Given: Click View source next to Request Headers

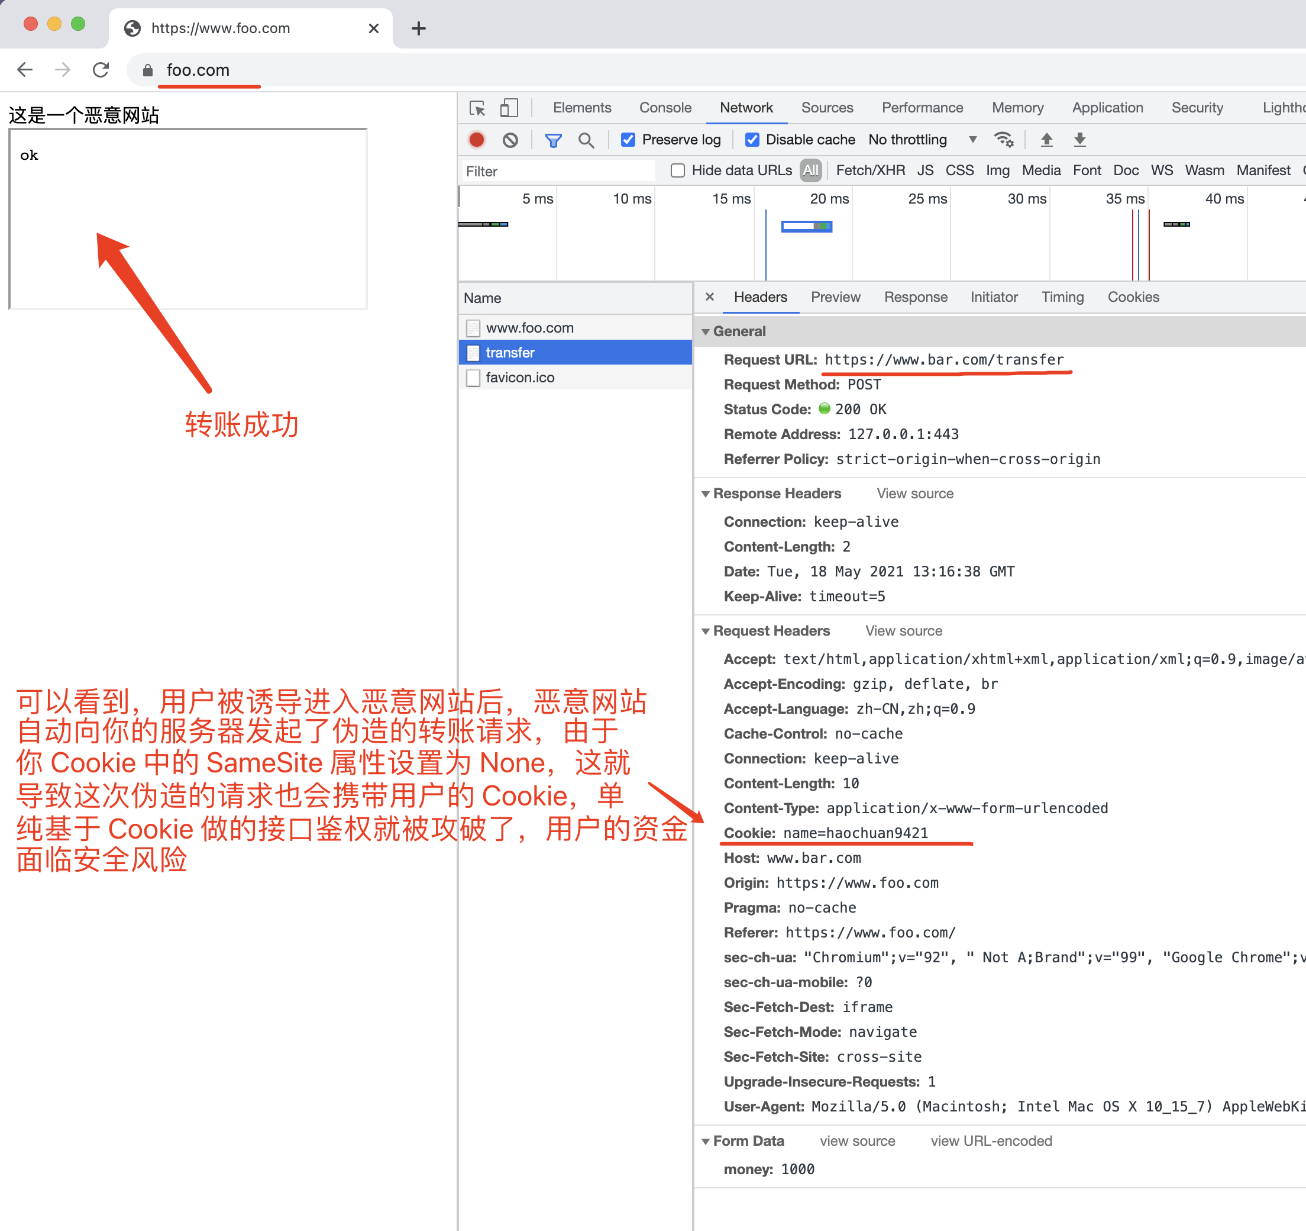Looking at the screenshot, I should [x=903, y=630].
